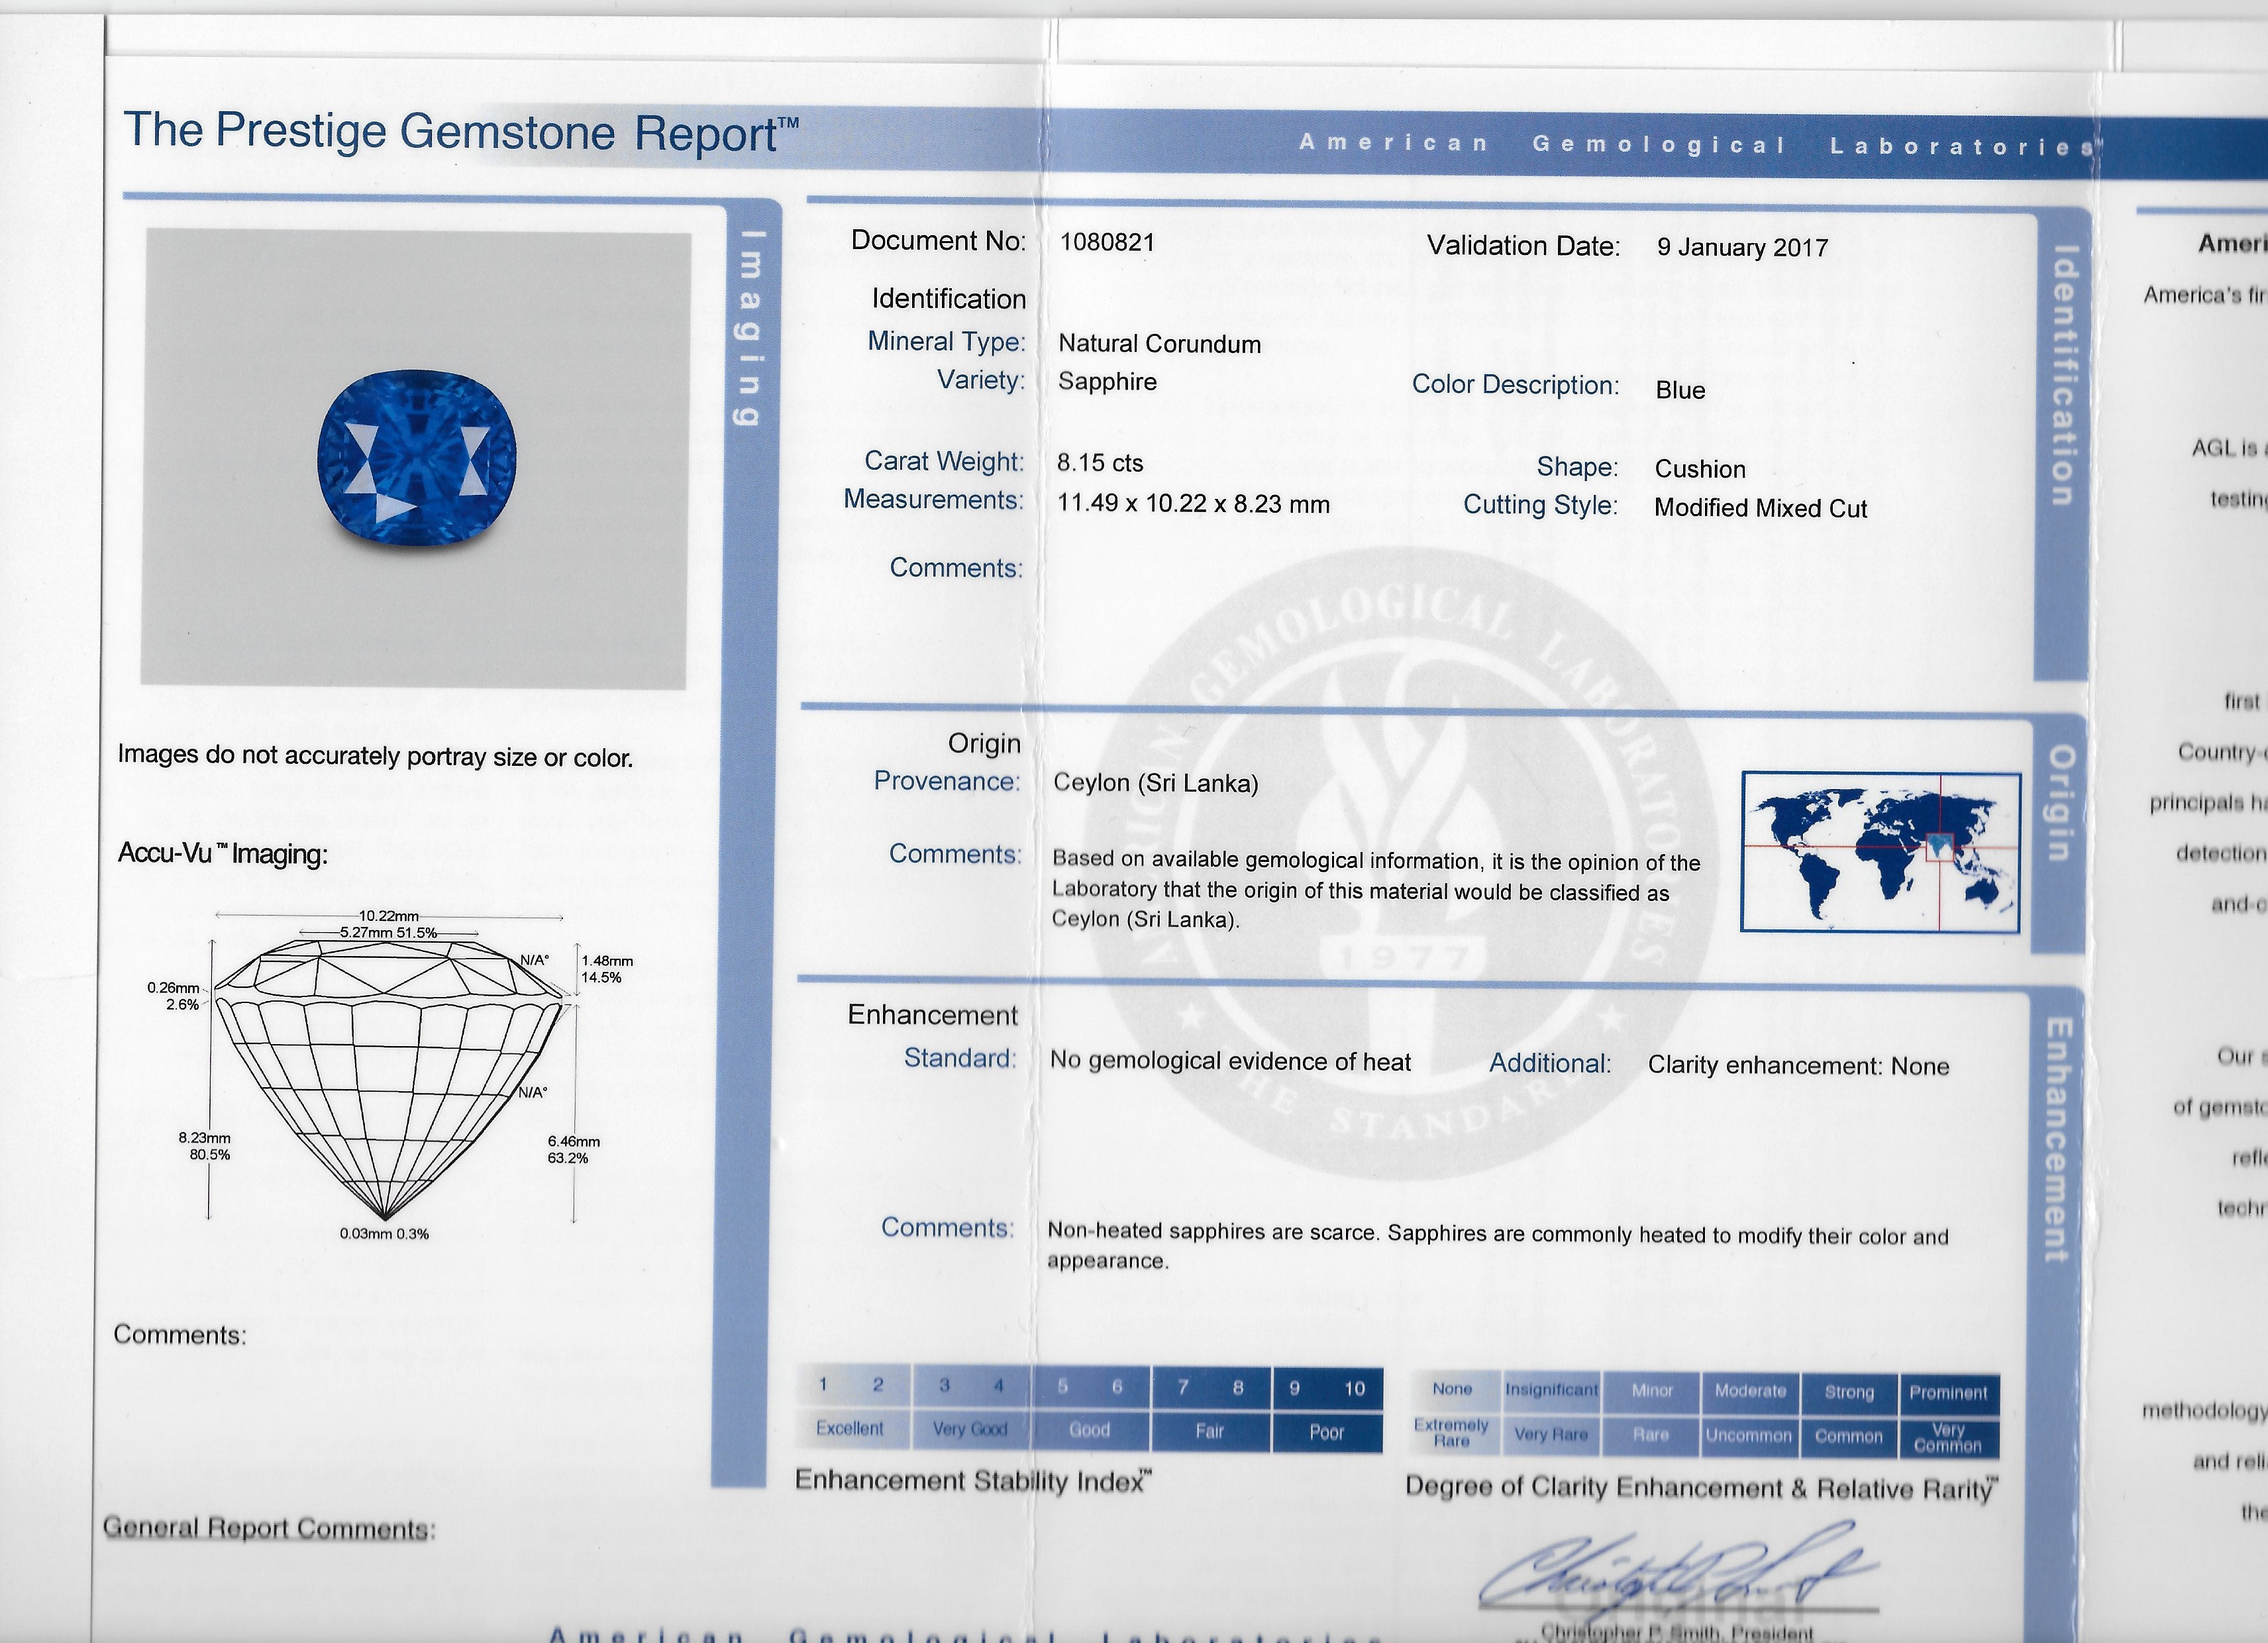2268x1643 pixels.
Task: Click the "Provenance:" label
Action: (947, 781)
